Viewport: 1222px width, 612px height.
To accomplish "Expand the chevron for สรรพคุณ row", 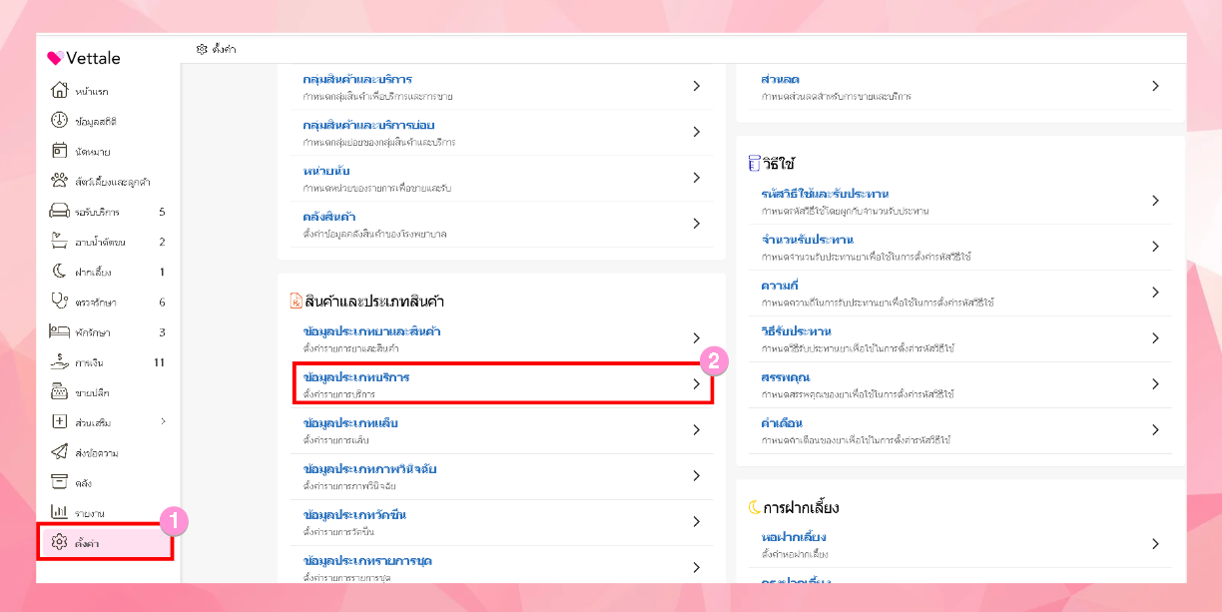I will pos(1155,384).
